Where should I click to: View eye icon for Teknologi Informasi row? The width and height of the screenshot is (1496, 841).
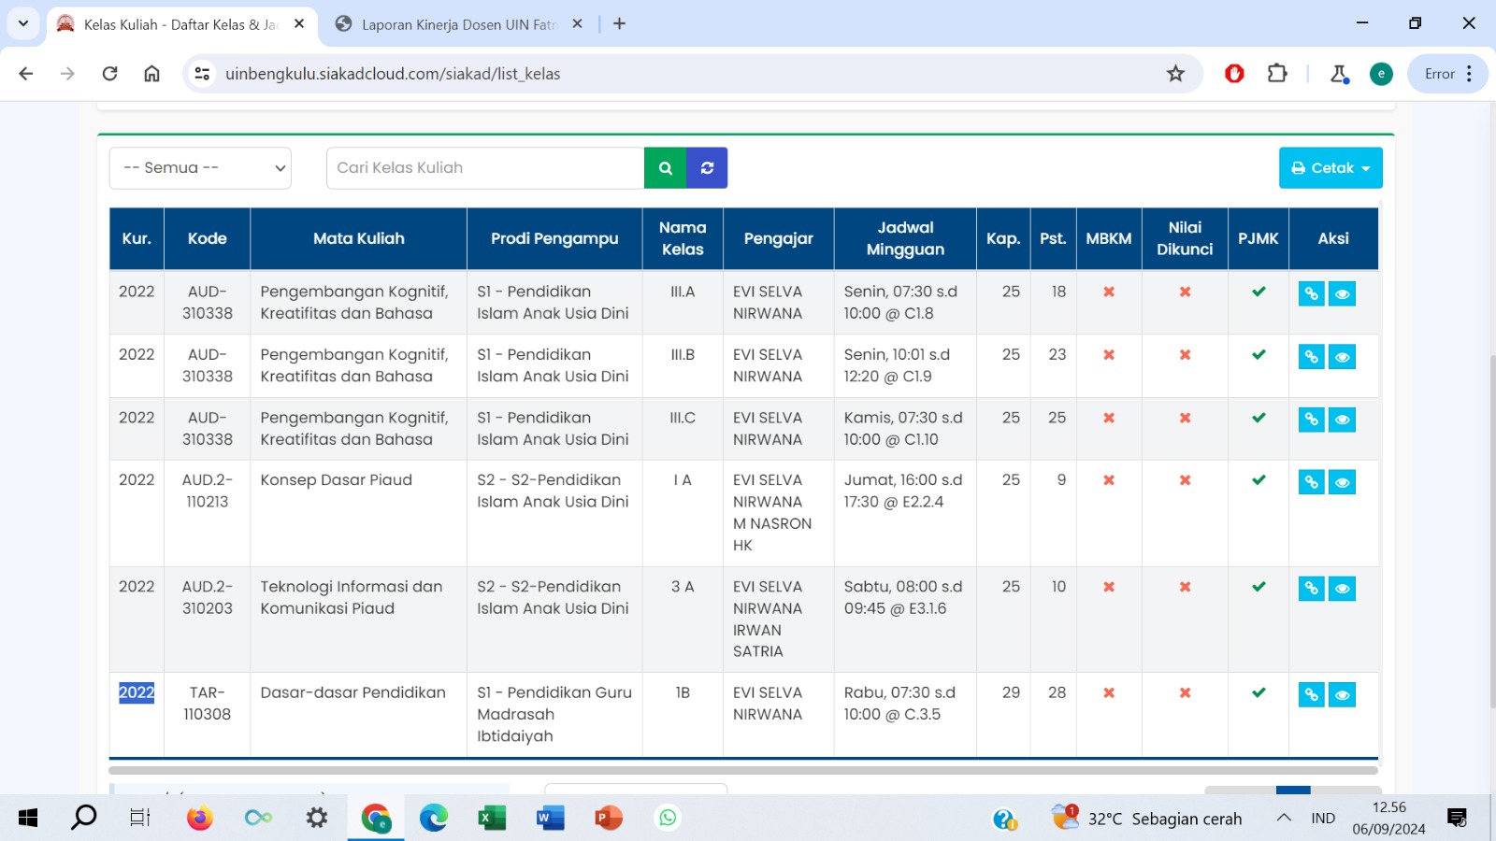1342,589
